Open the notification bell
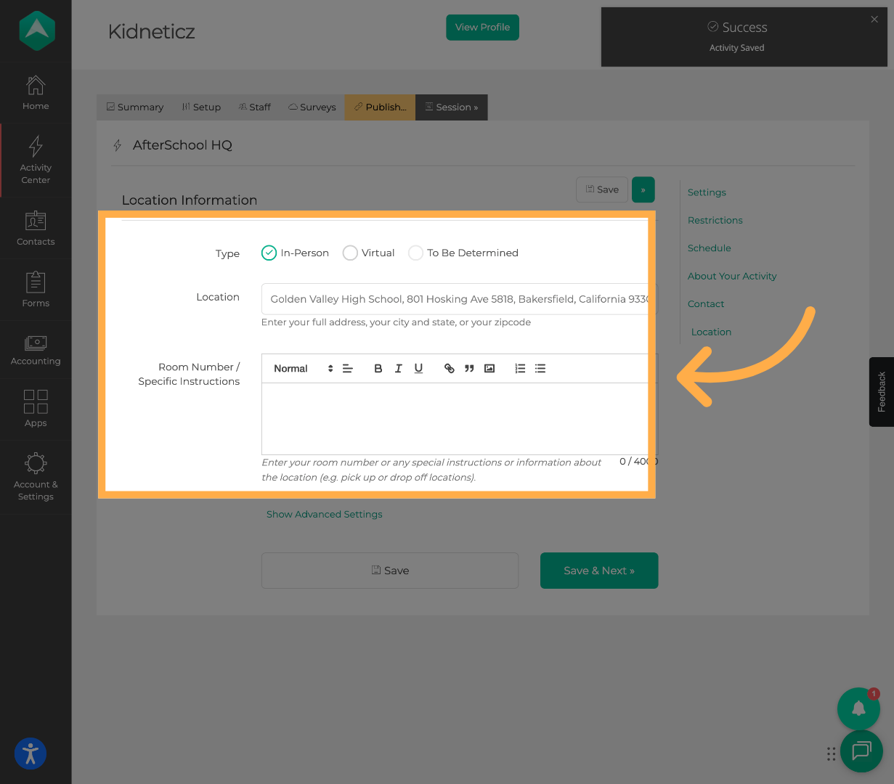Screen dimensions: 894x784 [858, 709]
